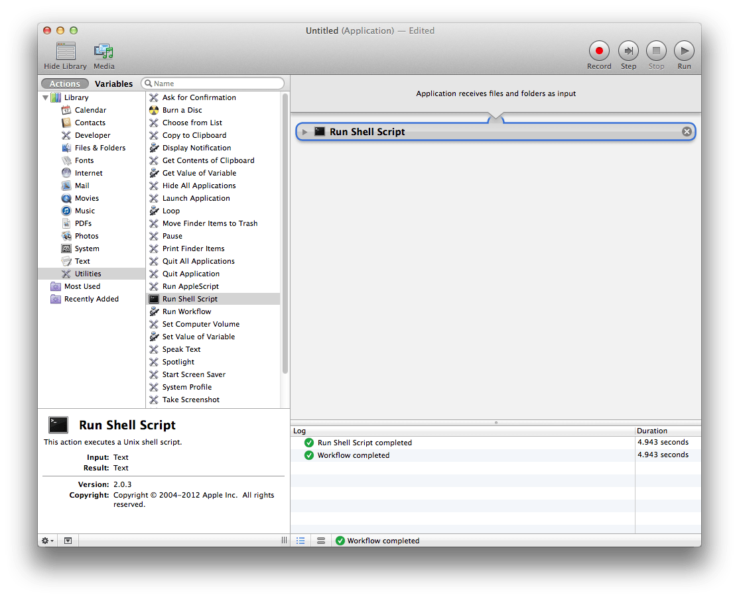The width and height of the screenshot is (739, 599).
Task: Select the Actions tab
Action: [65, 84]
